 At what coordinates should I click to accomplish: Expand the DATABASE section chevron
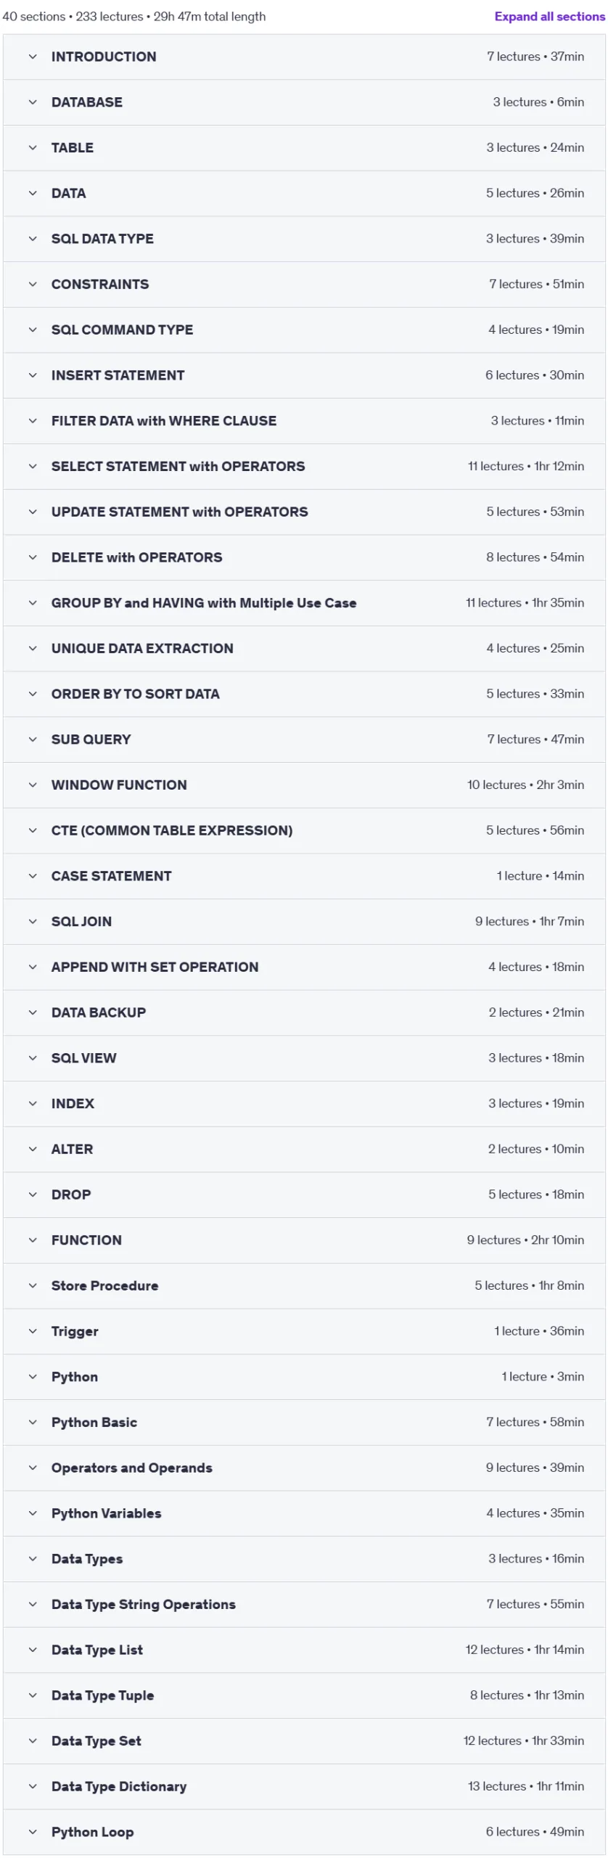coord(33,102)
